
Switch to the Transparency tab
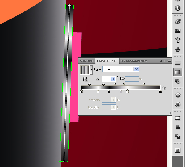pyautogui.click(x=134, y=61)
